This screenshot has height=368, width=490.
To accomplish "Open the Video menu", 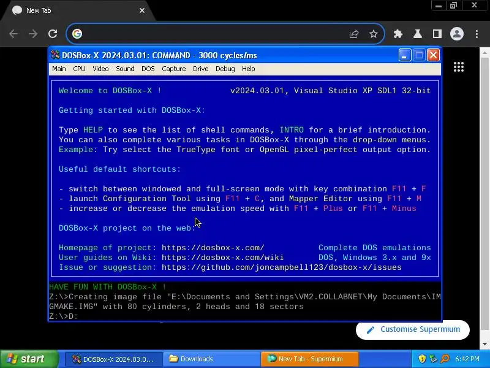I will click(x=100, y=69).
